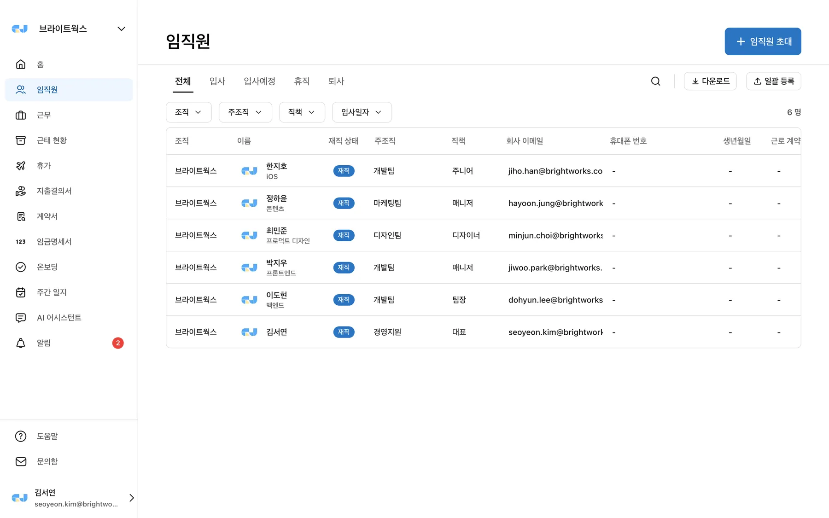Click the search magnifier icon
The width and height of the screenshot is (829, 518).
(x=656, y=81)
